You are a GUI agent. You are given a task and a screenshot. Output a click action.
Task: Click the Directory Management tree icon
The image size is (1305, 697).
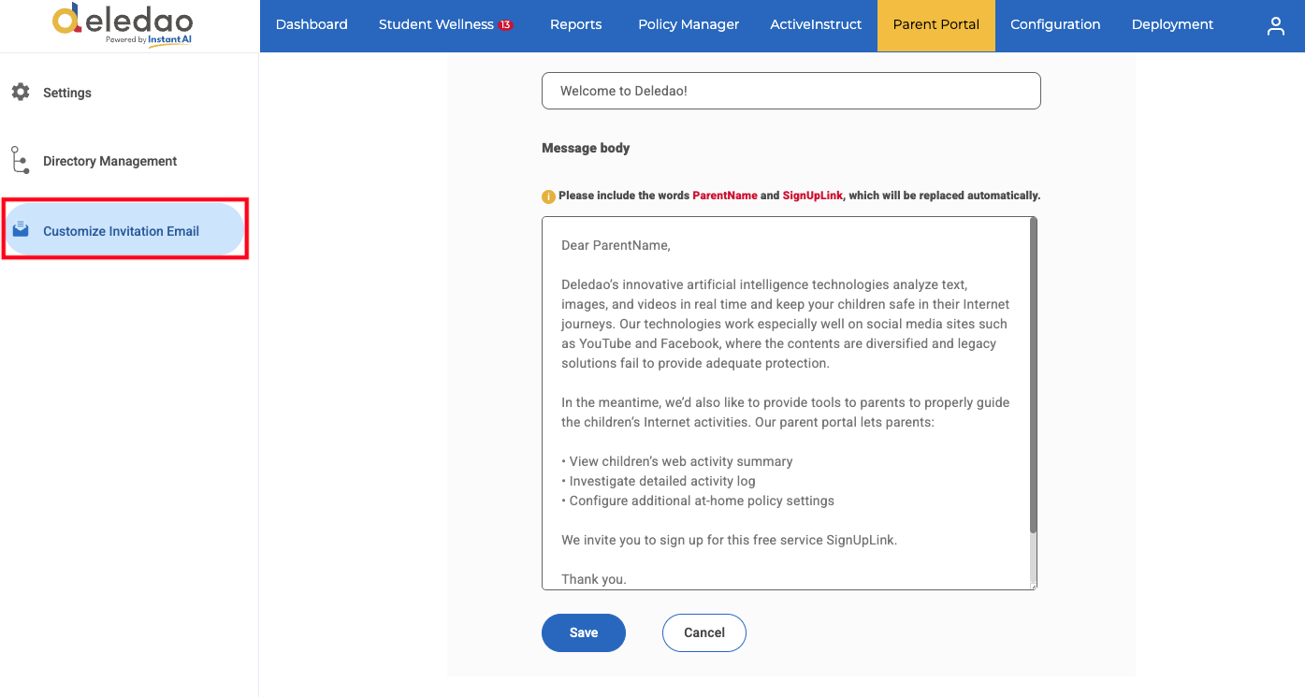point(20,160)
